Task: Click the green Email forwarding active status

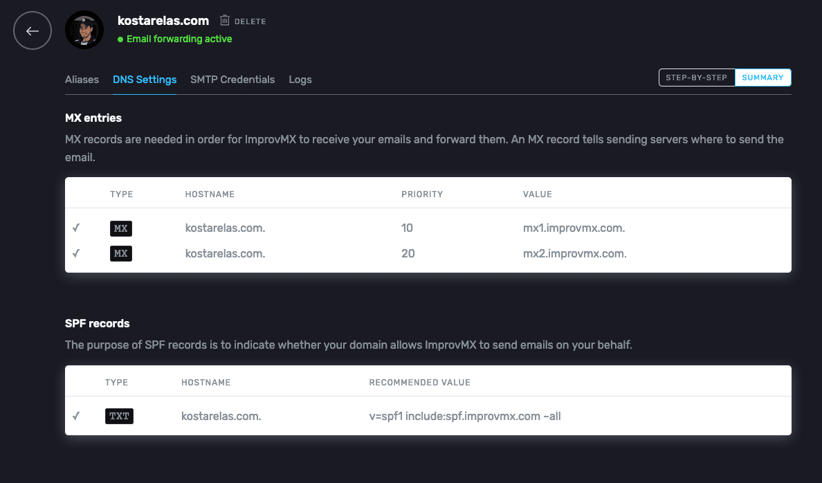Action: point(179,39)
